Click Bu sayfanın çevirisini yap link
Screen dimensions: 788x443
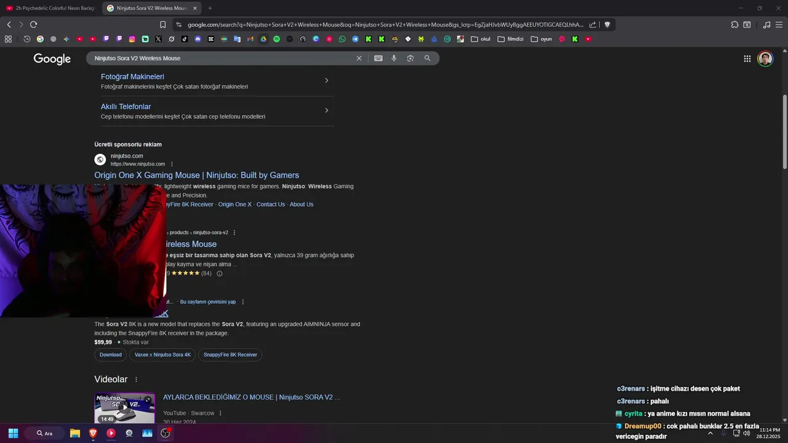pyautogui.click(x=207, y=302)
